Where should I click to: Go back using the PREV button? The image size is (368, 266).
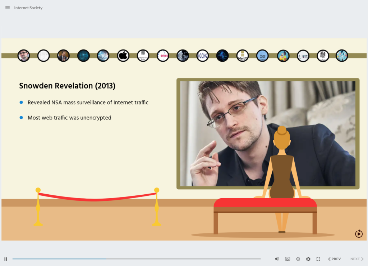point(334,258)
